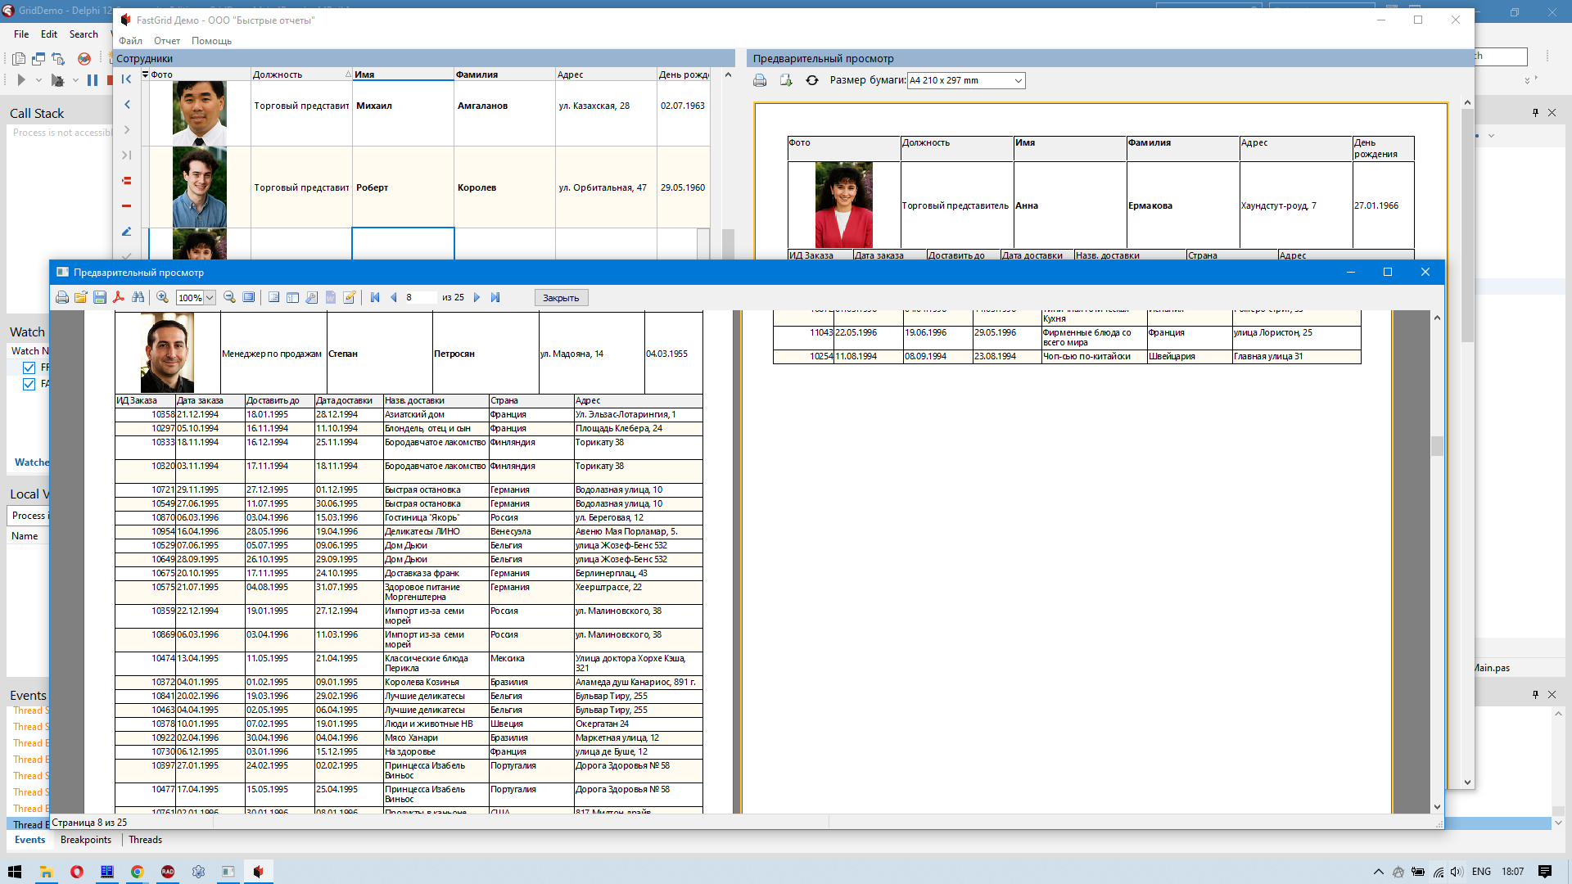Click the save (floppy disk) icon
Screen dimensions: 1572x884
[100, 298]
